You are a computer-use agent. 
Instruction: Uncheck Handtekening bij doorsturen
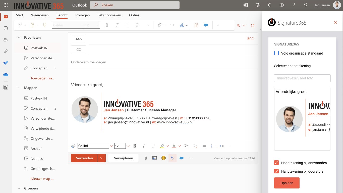pos(276,171)
